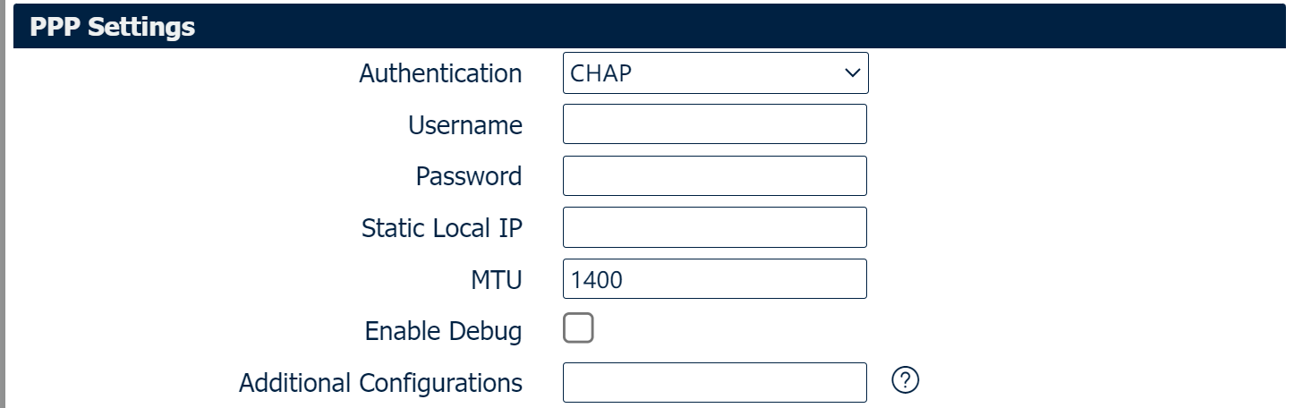This screenshot has width=1294, height=408.
Task: Click empty space in PPP Settings title bar
Action: (716, 27)
